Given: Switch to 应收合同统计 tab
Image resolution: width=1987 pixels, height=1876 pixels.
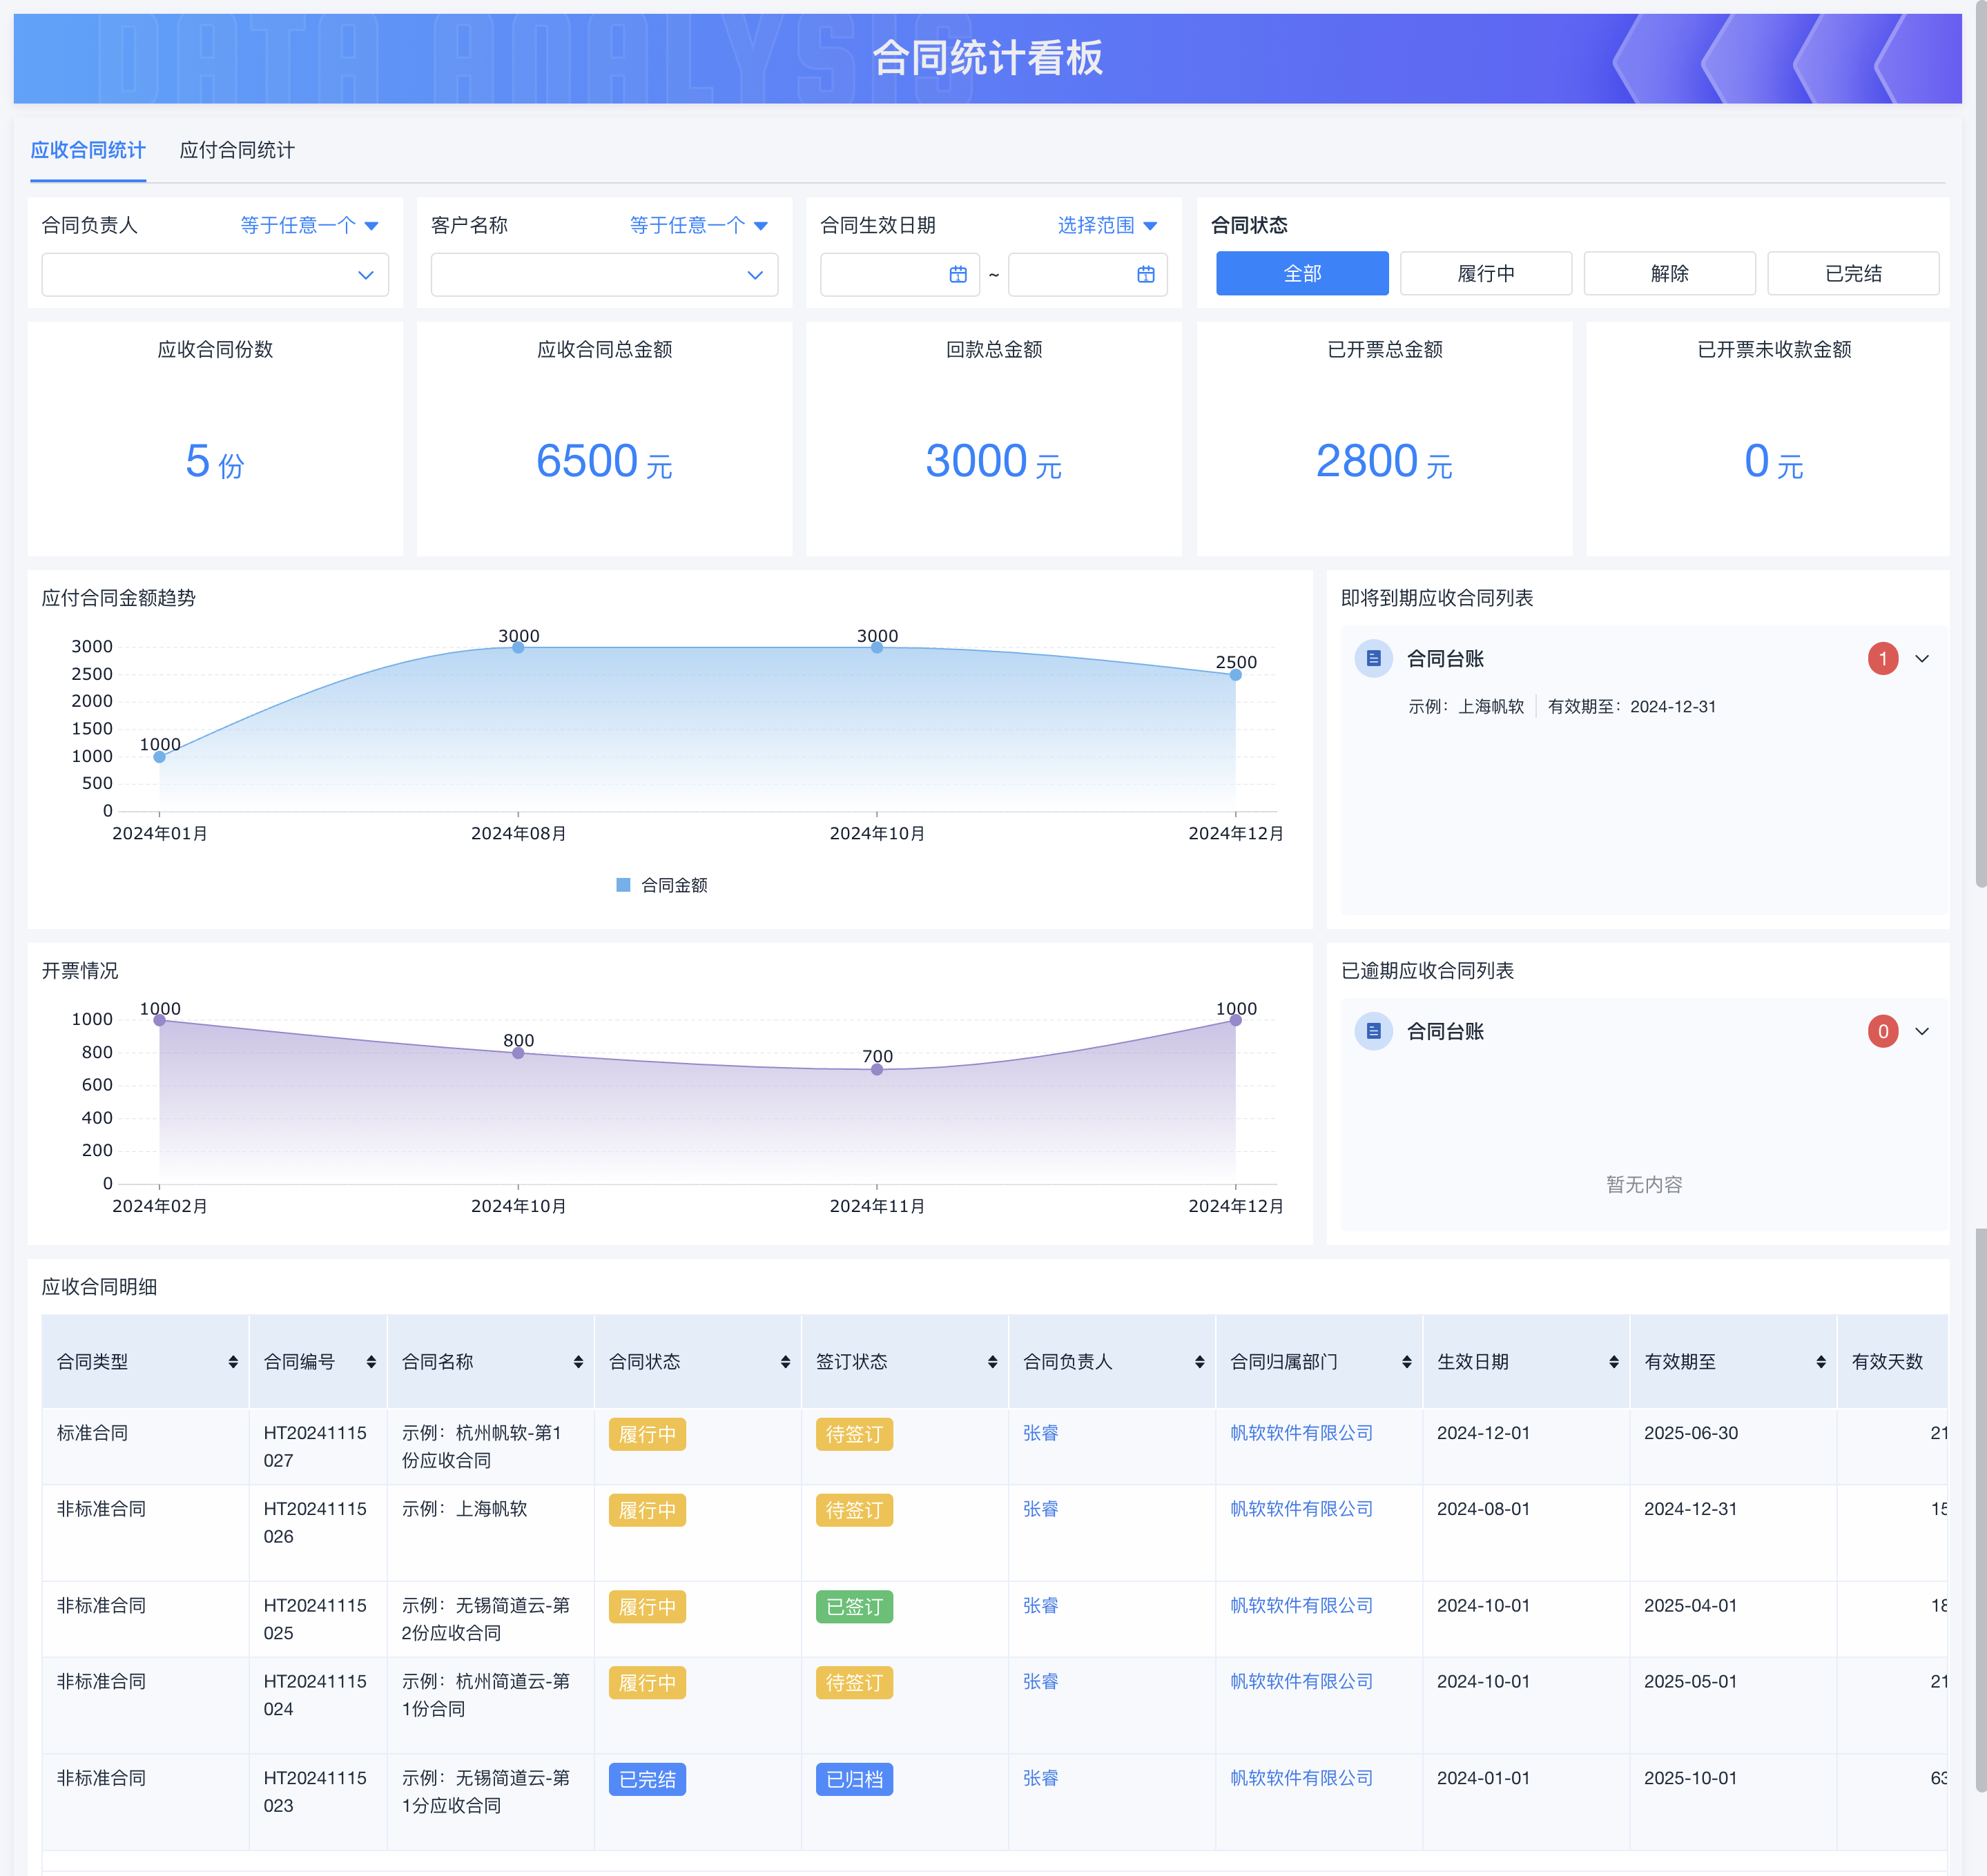Looking at the screenshot, I should tap(88, 150).
